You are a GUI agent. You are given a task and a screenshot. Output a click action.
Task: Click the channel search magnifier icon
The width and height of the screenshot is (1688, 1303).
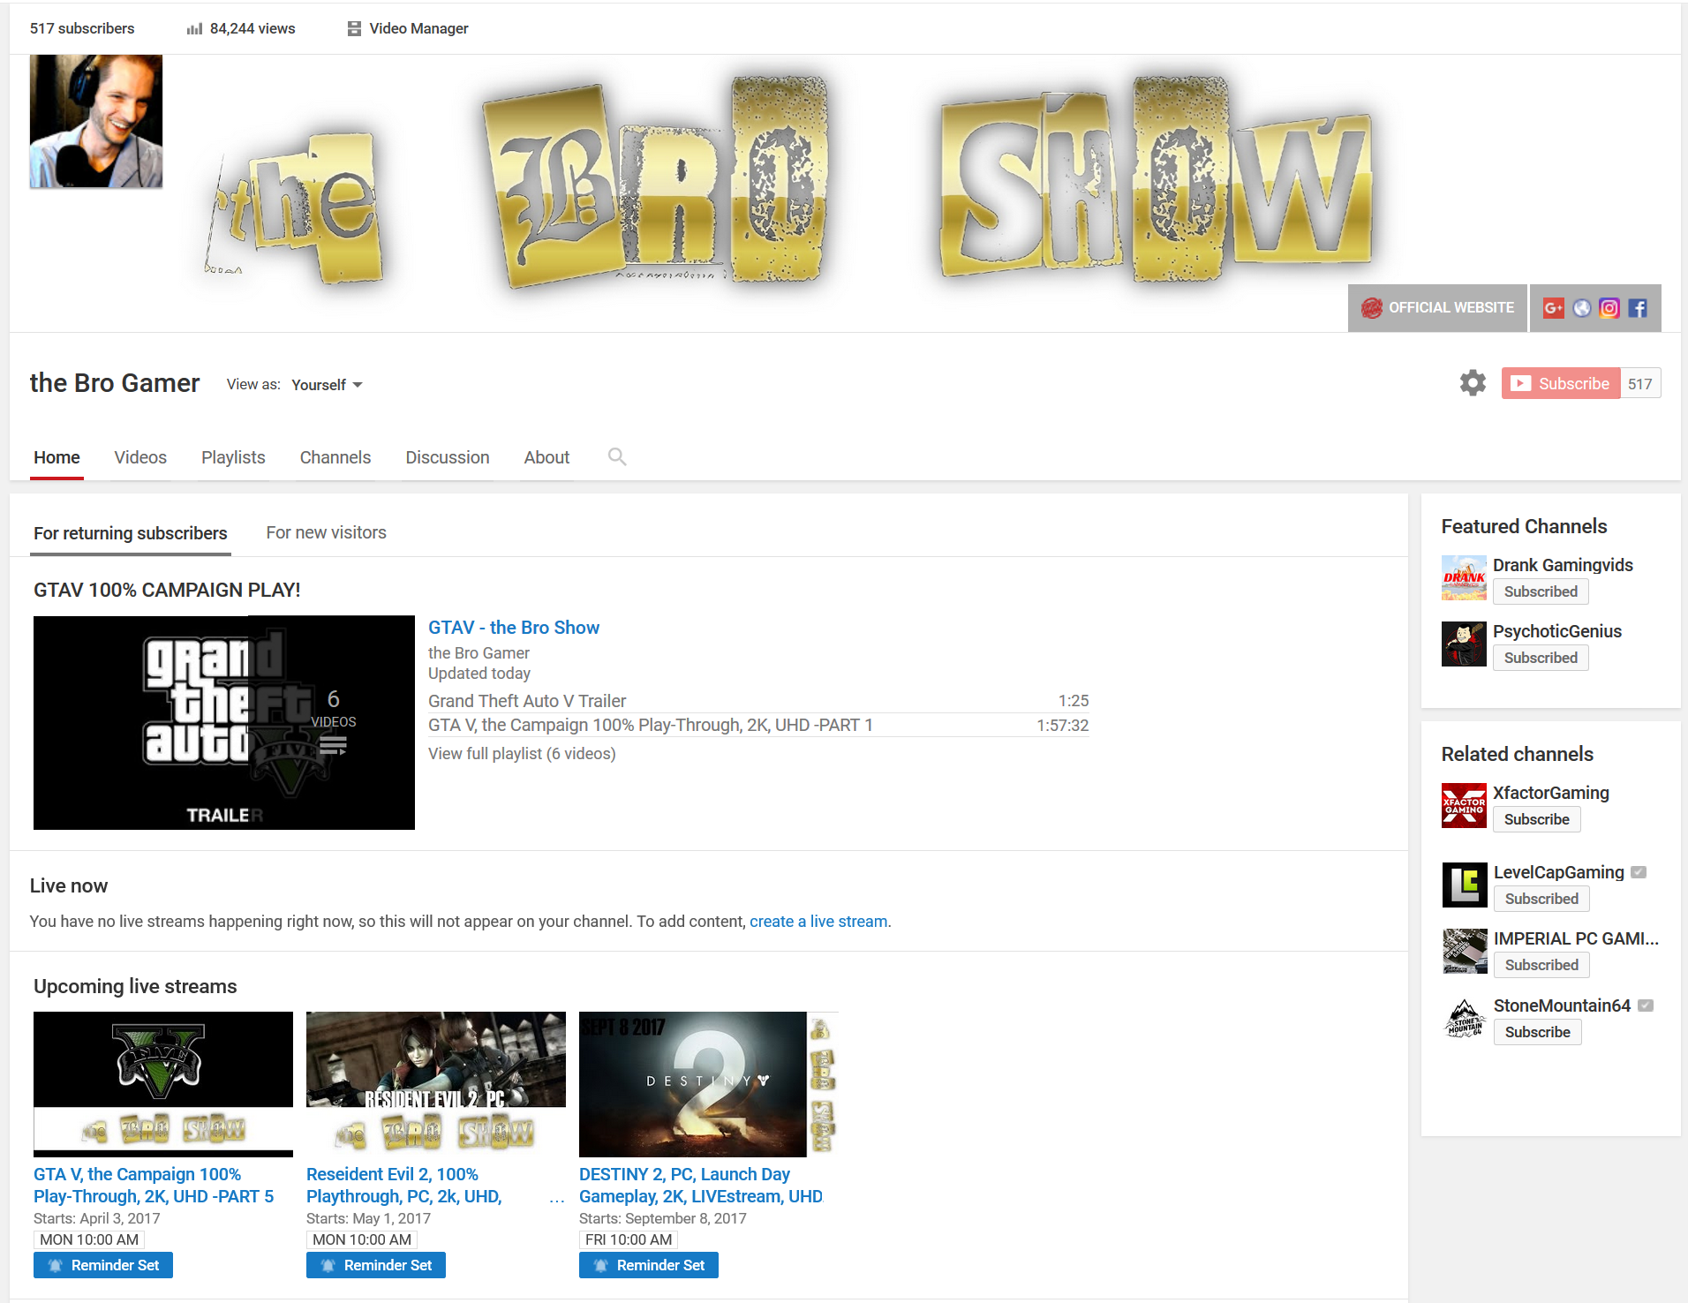pyautogui.click(x=617, y=456)
